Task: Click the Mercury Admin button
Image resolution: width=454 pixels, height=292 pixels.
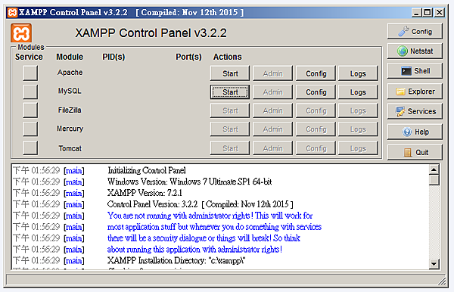Action: (x=272, y=129)
